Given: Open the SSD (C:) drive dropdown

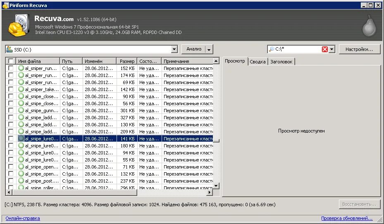Looking at the screenshot, I should click(174, 49).
